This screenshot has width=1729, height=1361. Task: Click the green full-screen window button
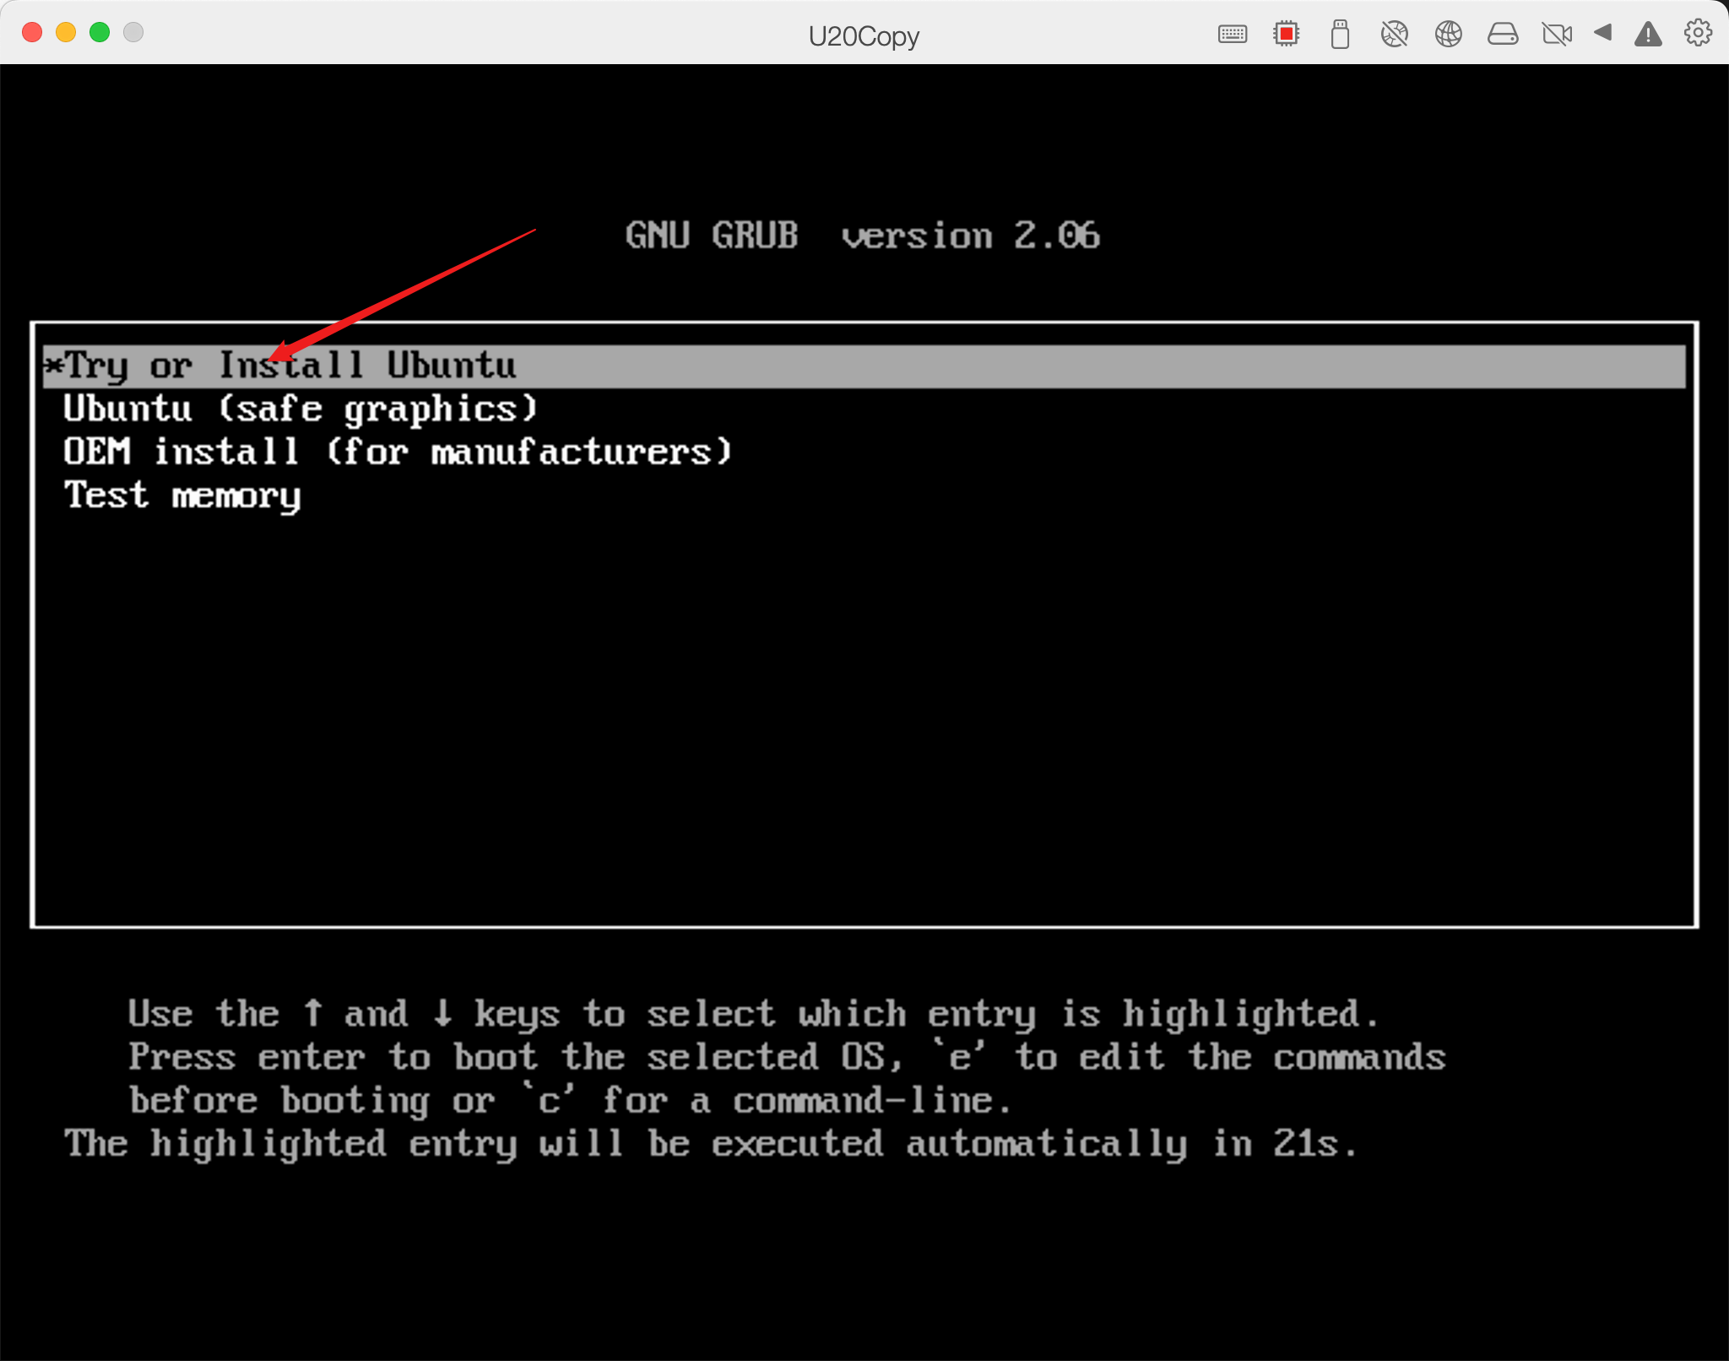(100, 32)
